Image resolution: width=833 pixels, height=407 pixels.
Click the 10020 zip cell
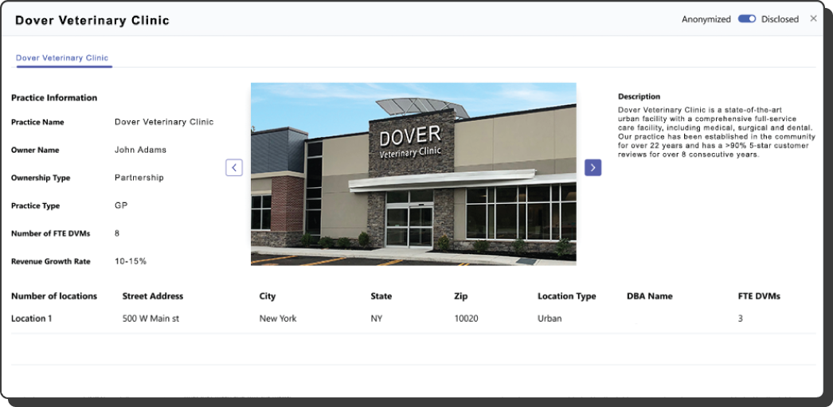[466, 319]
